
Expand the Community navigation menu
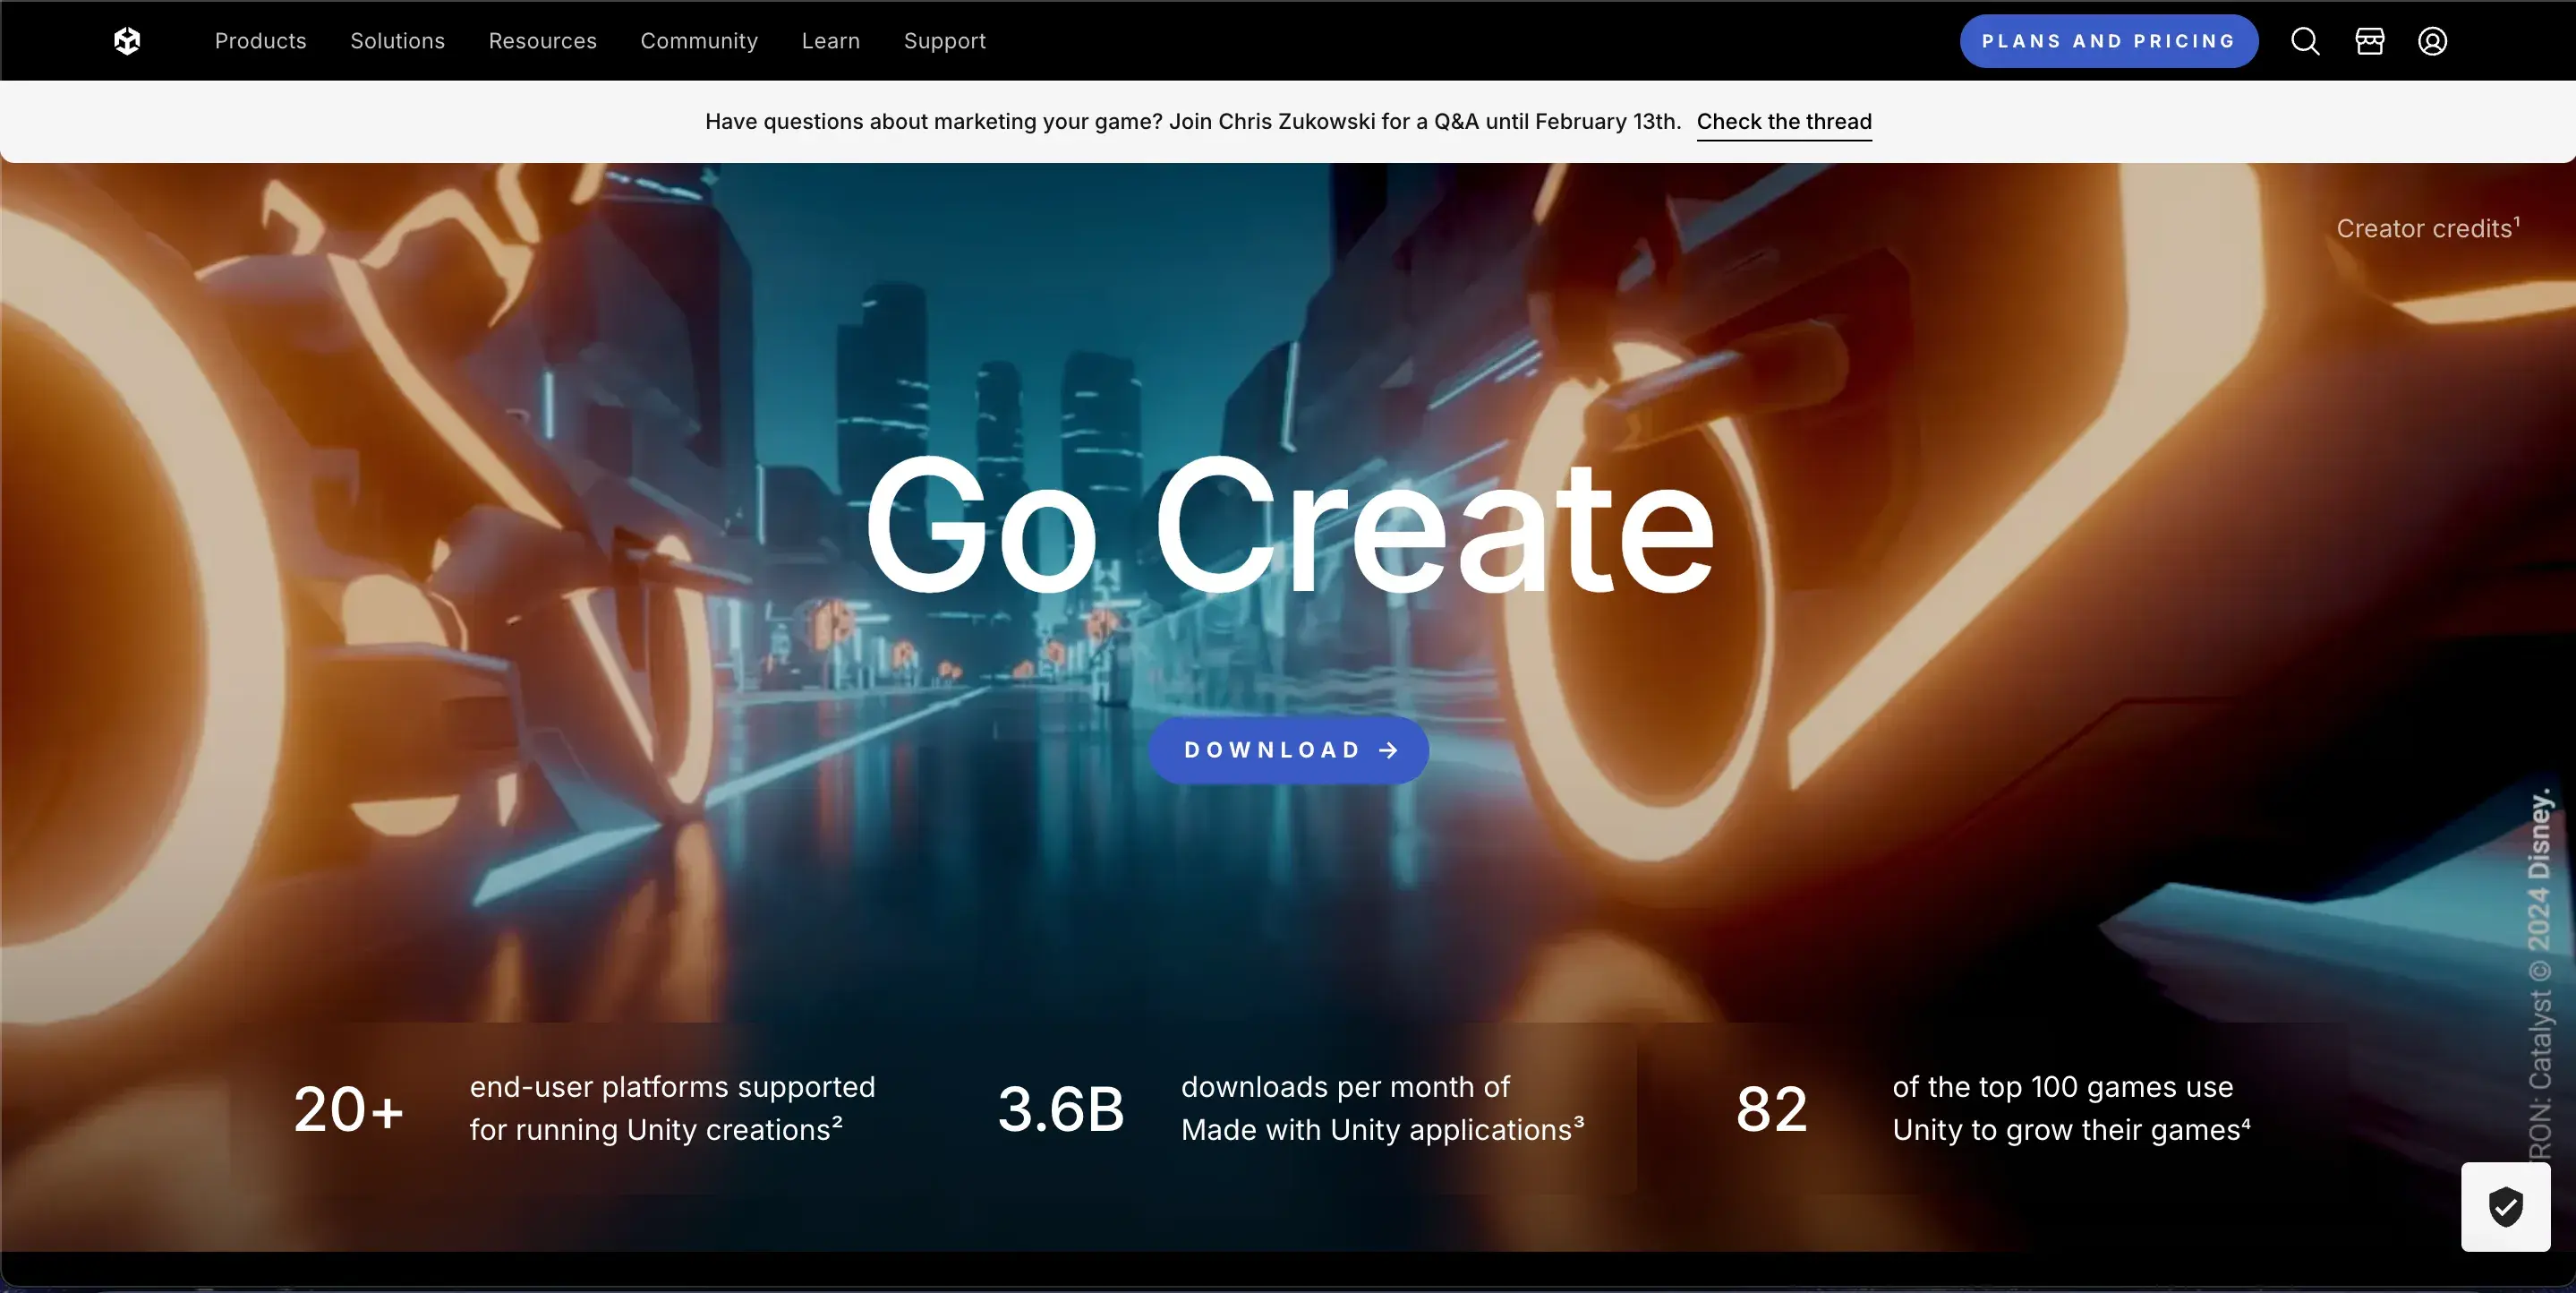699,41
